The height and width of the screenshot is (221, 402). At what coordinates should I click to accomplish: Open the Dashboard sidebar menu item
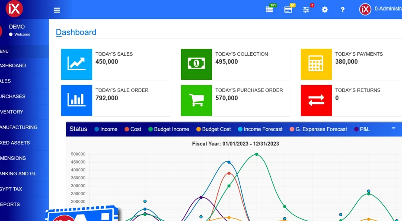24,66
